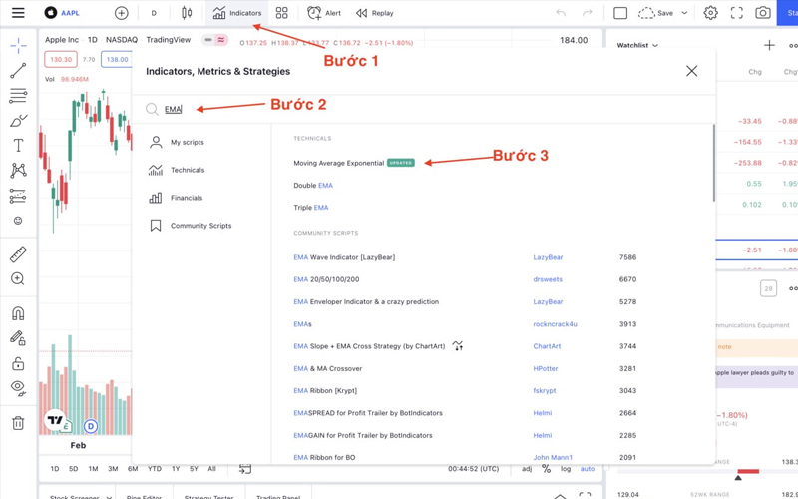
Task: Select the Text annotation tool
Action: pyautogui.click(x=18, y=145)
